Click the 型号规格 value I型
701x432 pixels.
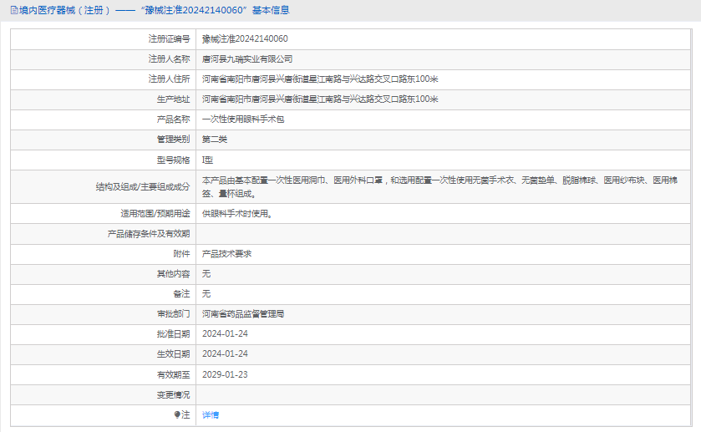pos(208,160)
